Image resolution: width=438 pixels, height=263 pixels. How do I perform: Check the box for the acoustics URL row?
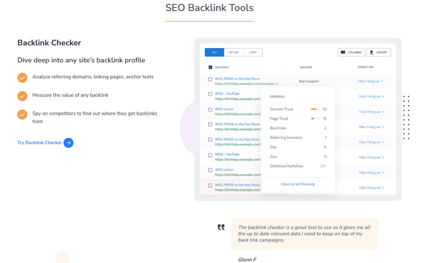pyautogui.click(x=210, y=79)
